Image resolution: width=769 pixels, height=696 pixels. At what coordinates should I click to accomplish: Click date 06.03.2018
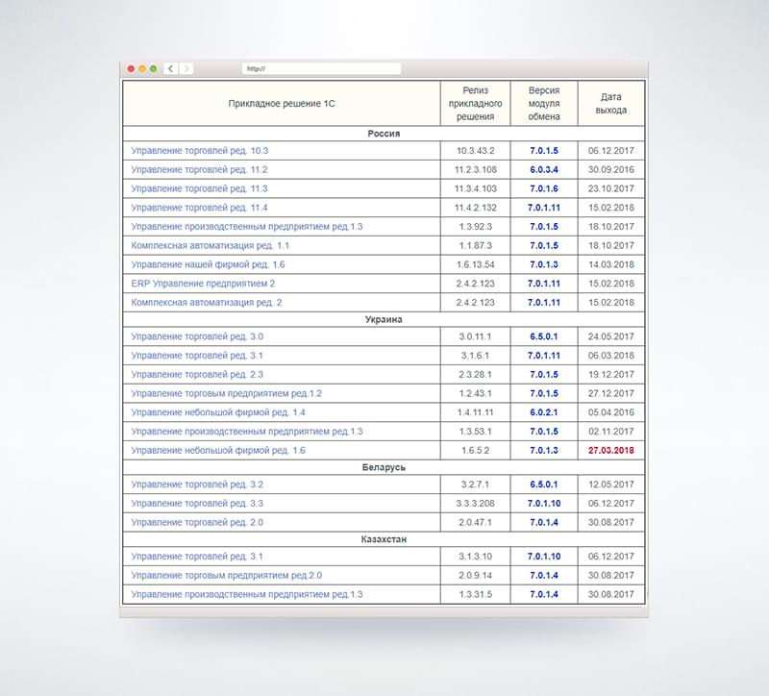(611, 356)
